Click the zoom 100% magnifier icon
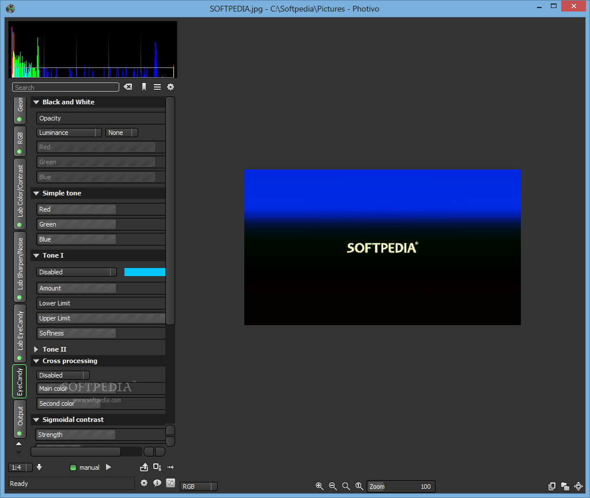Image resolution: width=590 pixels, height=498 pixels. [360, 486]
